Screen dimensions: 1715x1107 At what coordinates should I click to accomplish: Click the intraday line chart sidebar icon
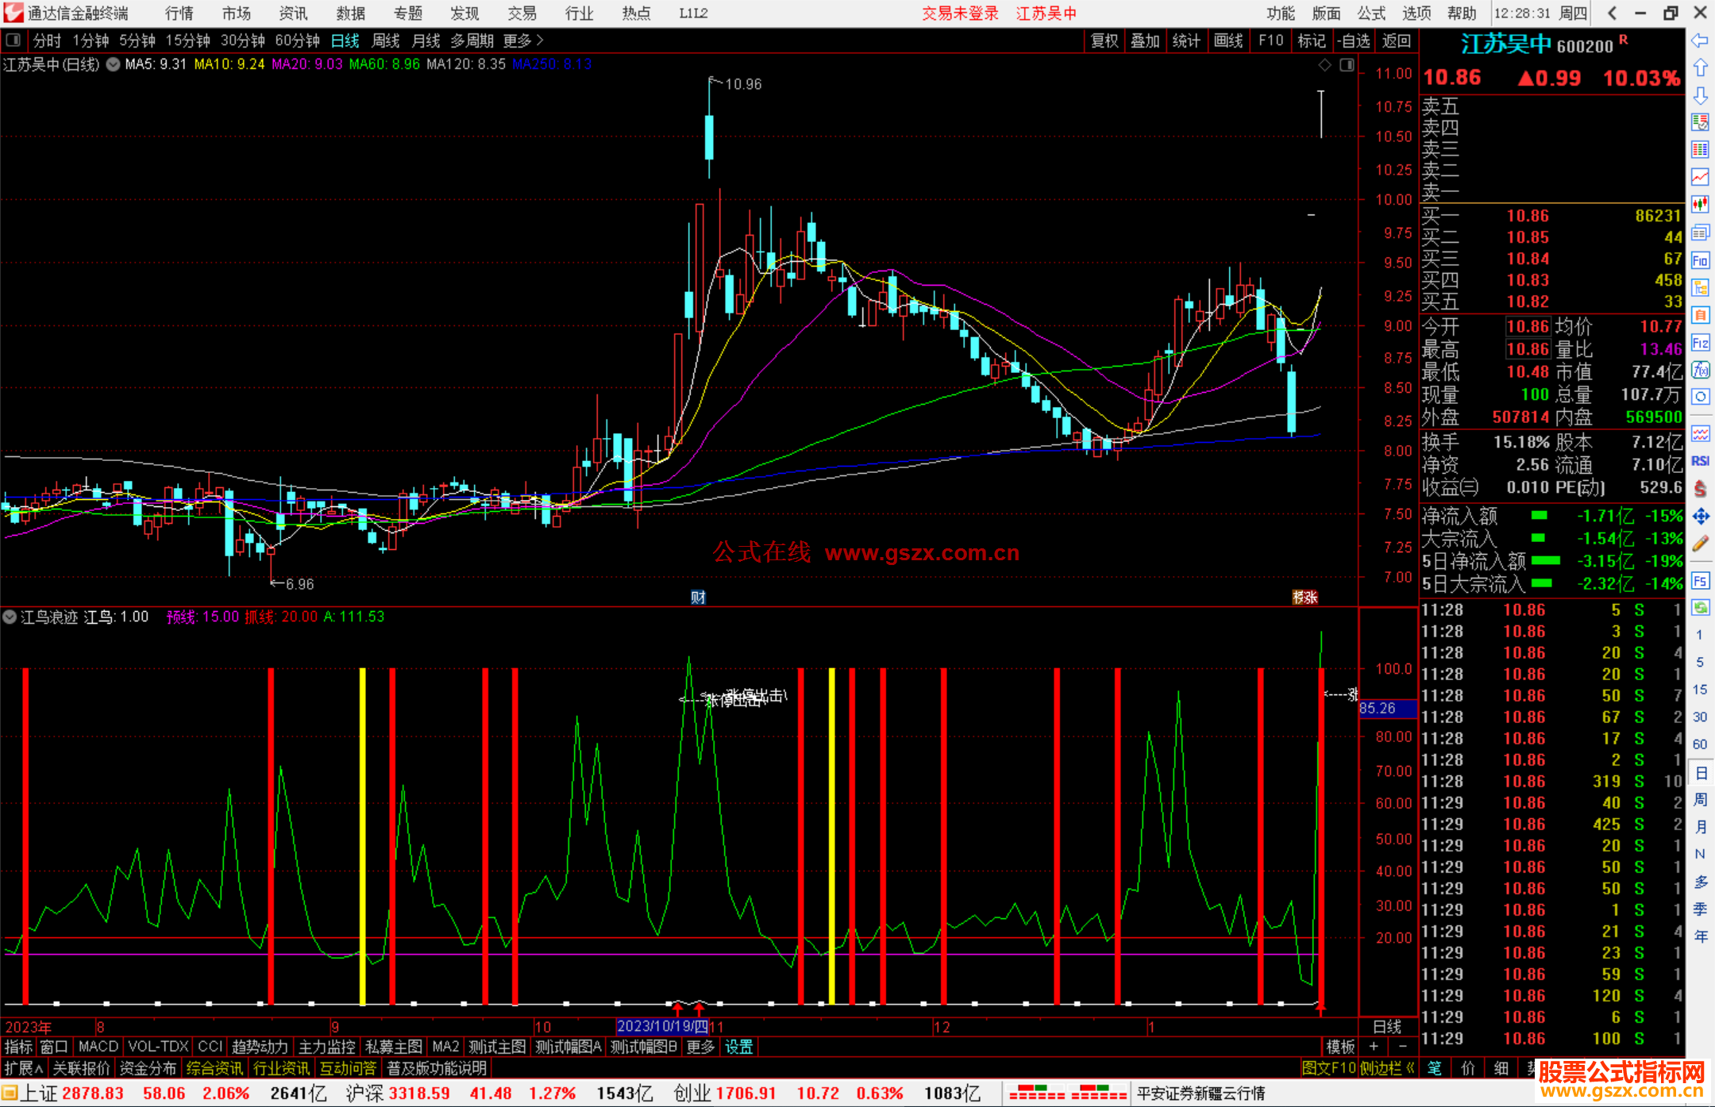click(x=1700, y=176)
